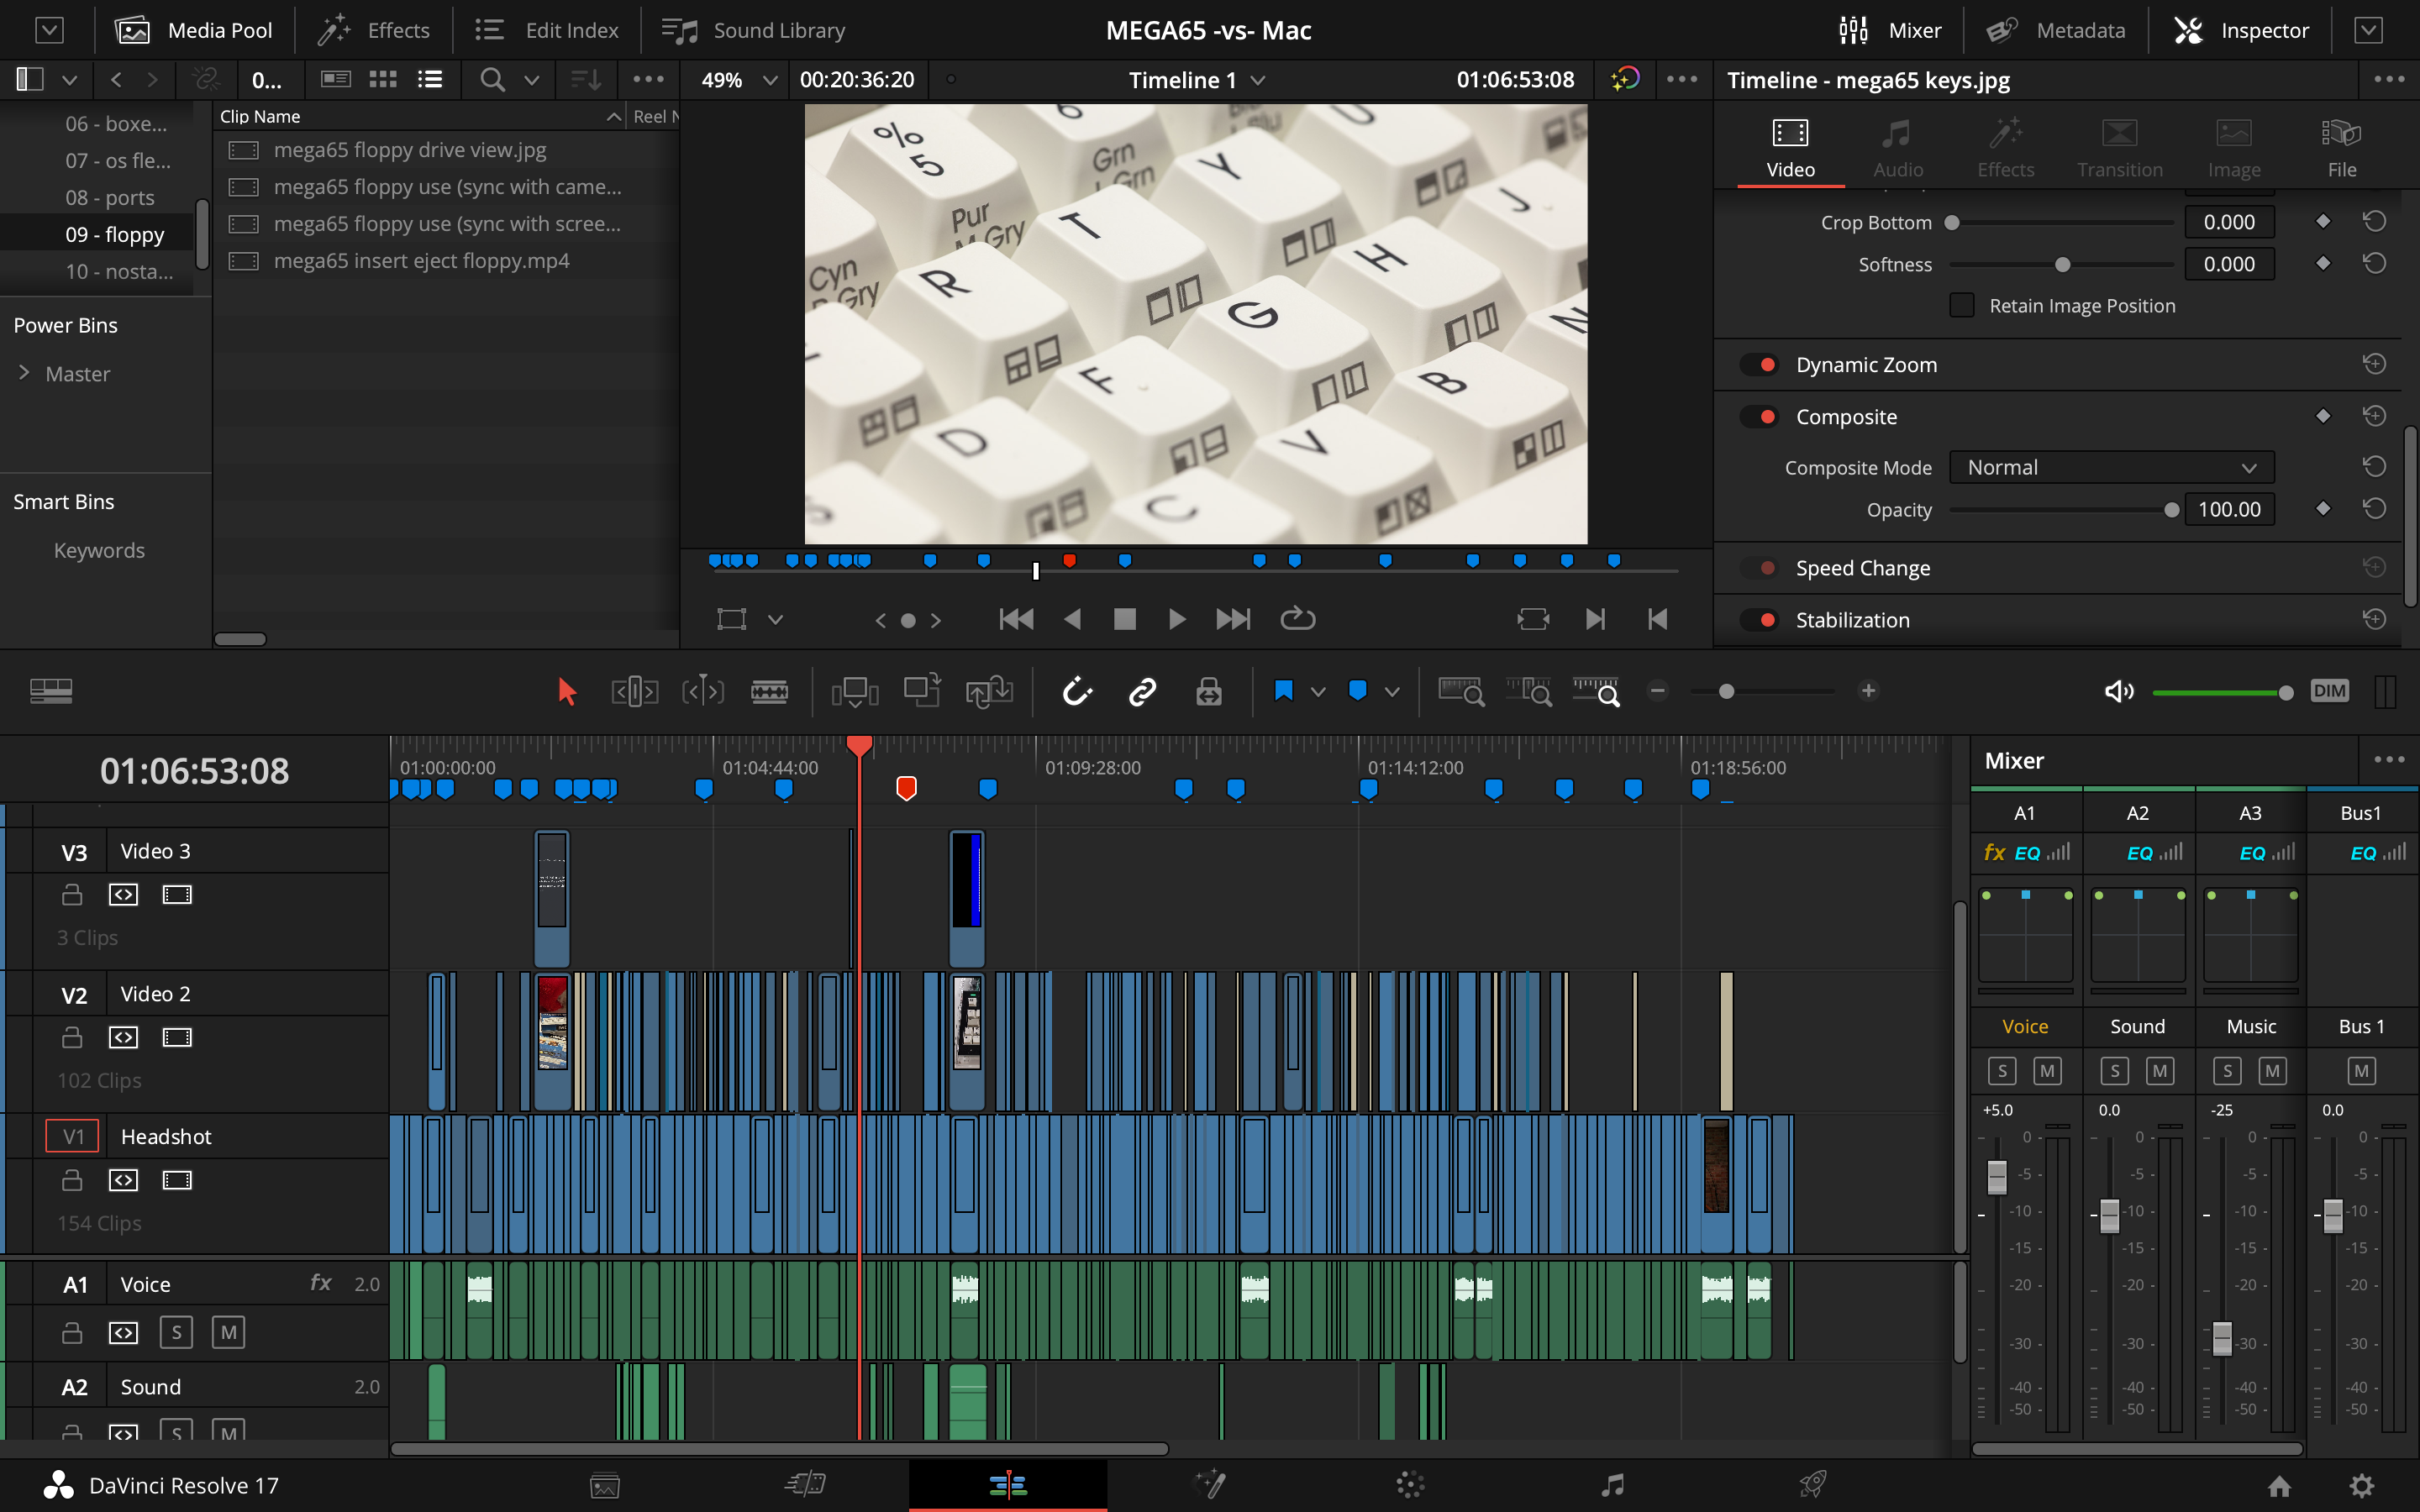Play the timeline forward
Viewport: 2420px width, 1512px height.
click(x=1177, y=619)
